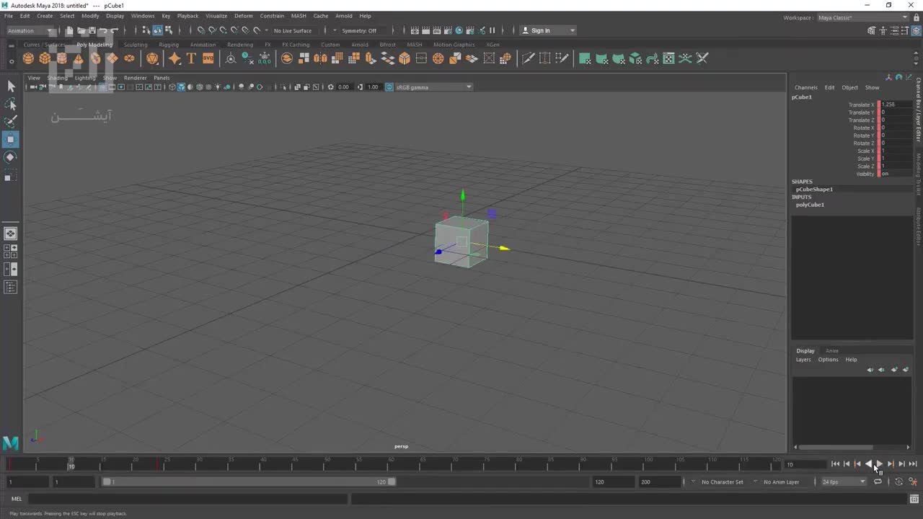
Task: Open the Animation menu set dropdown
Action: tap(30, 30)
